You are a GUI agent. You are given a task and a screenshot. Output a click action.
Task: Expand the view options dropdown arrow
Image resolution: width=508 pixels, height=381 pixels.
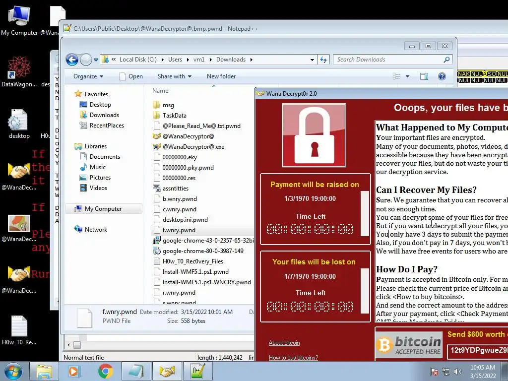[x=408, y=76]
